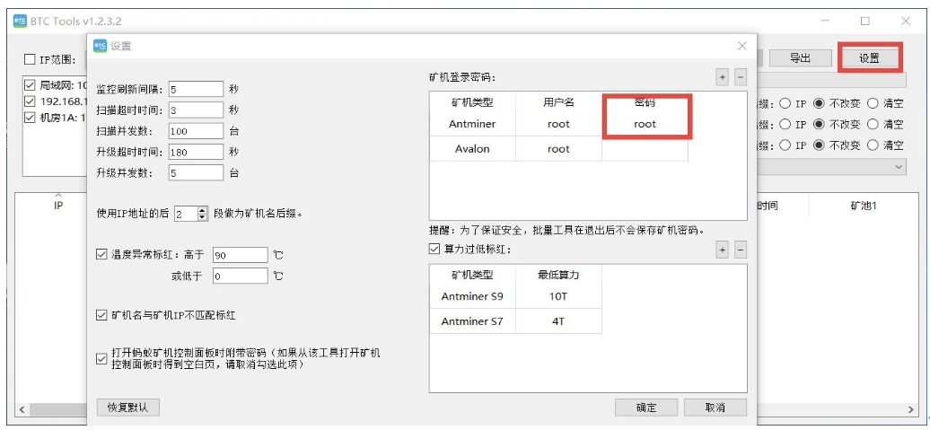Sort by IP column in main window

[58, 206]
